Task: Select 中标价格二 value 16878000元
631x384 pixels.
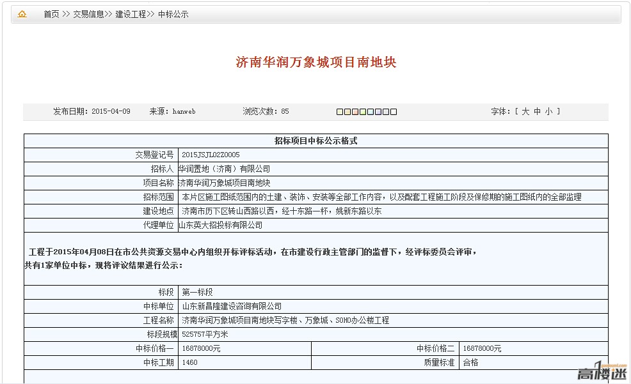Action: click(482, 348)
